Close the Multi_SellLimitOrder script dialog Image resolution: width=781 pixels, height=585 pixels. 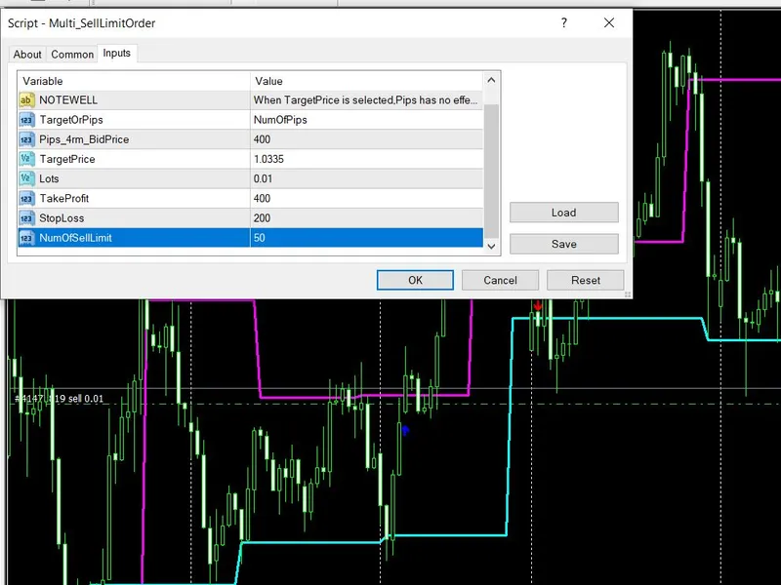[608, 22]
